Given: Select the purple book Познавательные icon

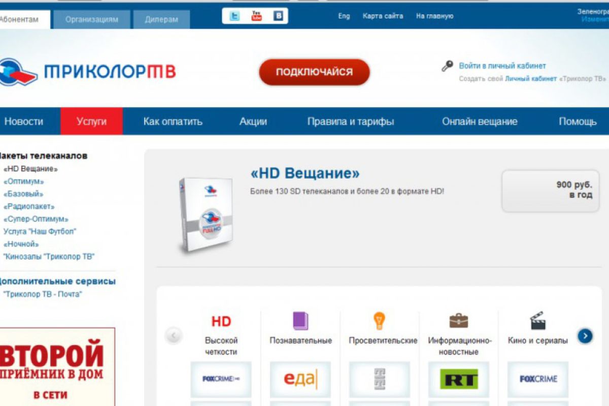Looking at the screenshot, I should point(300,321).
